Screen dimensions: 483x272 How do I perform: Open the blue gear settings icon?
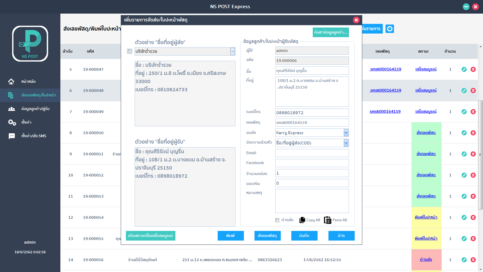point(390,29)
